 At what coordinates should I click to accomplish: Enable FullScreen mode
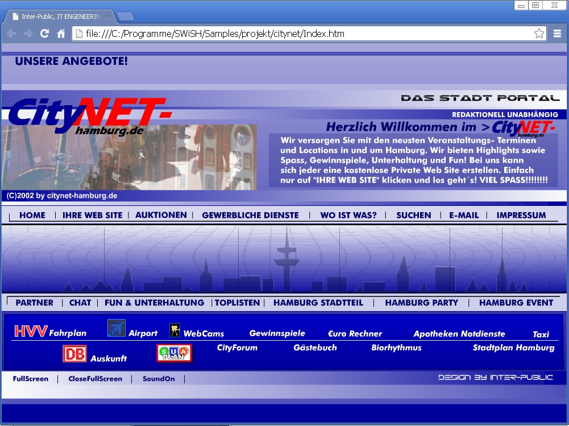pyautogui.click(x=31, y=379)
